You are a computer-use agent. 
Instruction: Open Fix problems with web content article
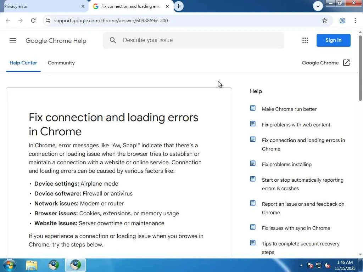(296, 125)
